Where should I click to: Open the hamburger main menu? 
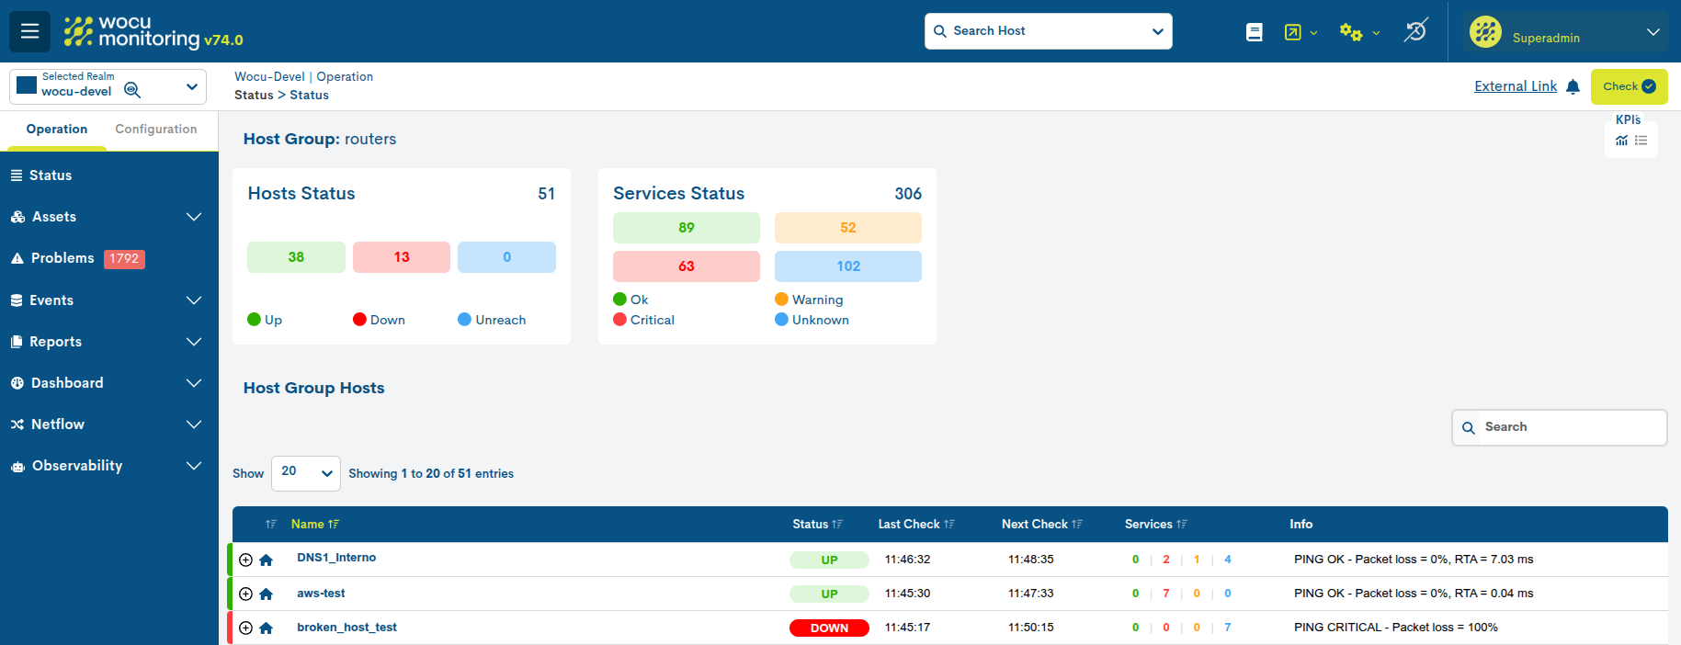coord(29,31)
